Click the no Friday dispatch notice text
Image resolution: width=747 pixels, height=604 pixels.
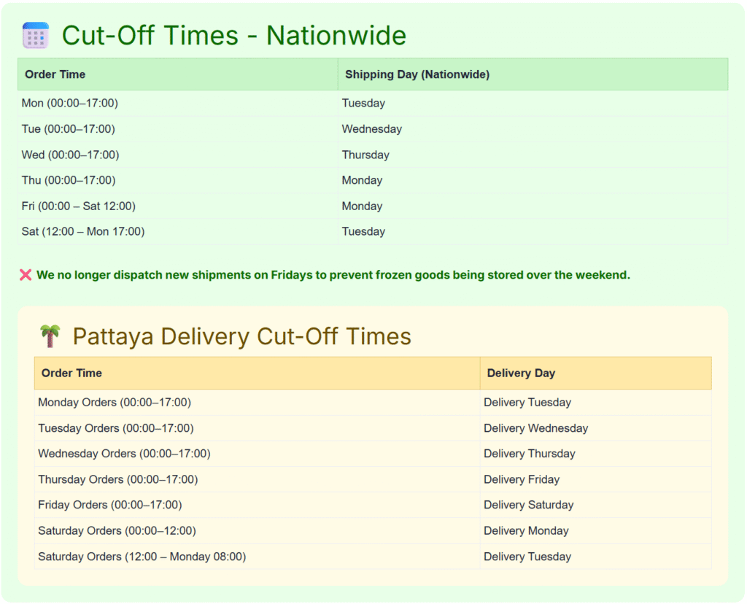click(333, 275)
